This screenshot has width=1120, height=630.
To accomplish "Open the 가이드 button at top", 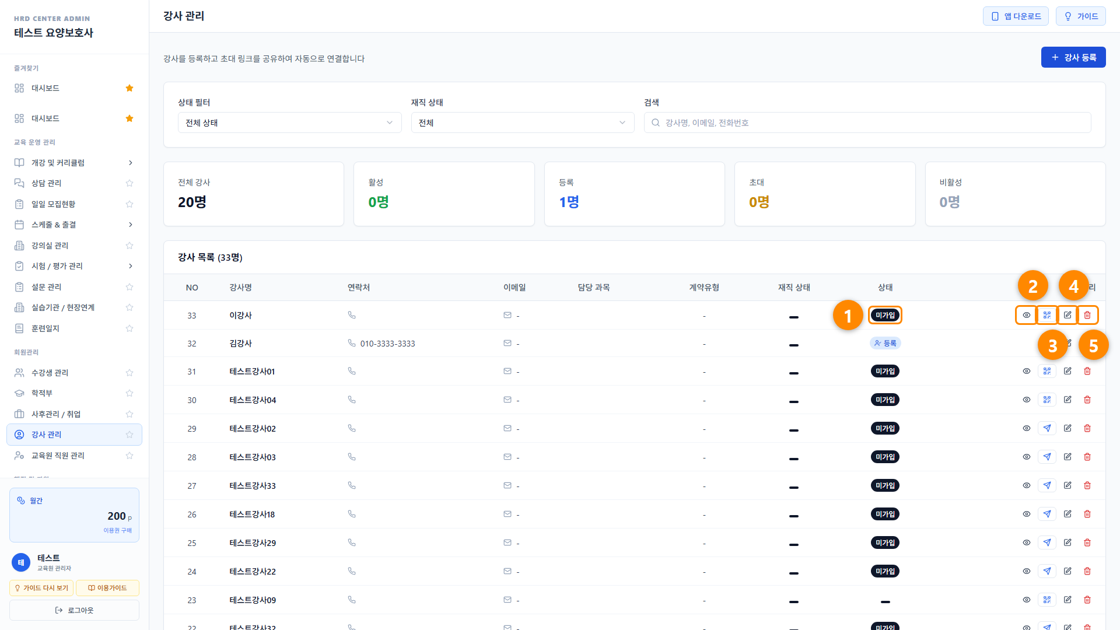I will [x=1081, y=16].
